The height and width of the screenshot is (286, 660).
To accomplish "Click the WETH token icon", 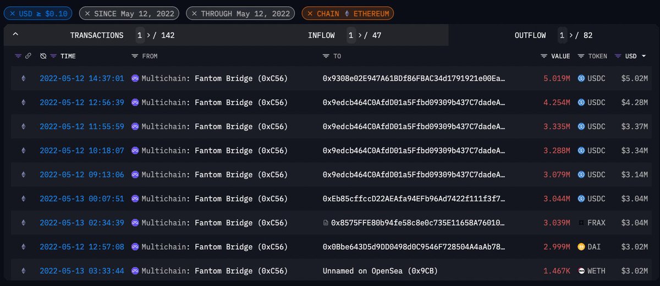I will (581, 271).
